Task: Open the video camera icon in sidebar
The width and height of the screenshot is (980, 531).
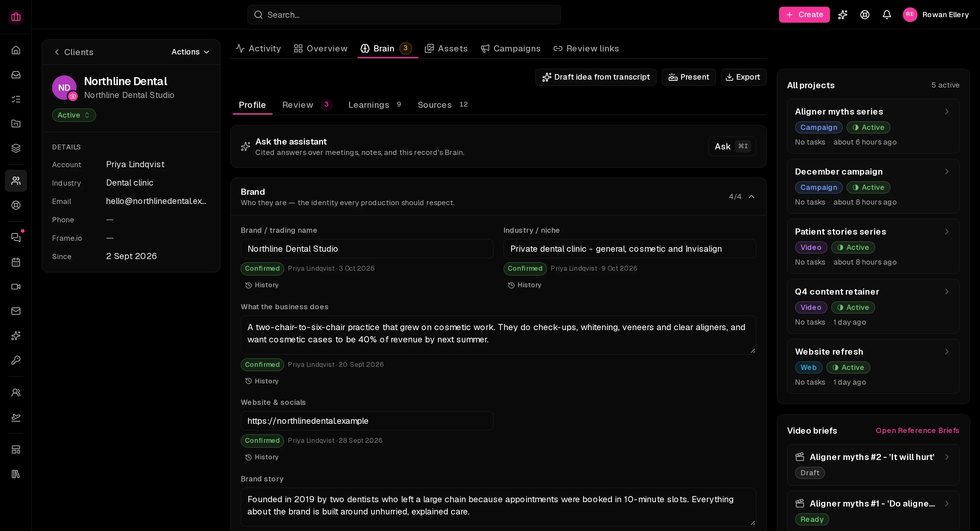Action: [16, 287]
